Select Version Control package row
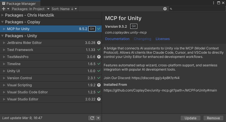The width and height of the screenshot is (226, 122). point(51,78)
